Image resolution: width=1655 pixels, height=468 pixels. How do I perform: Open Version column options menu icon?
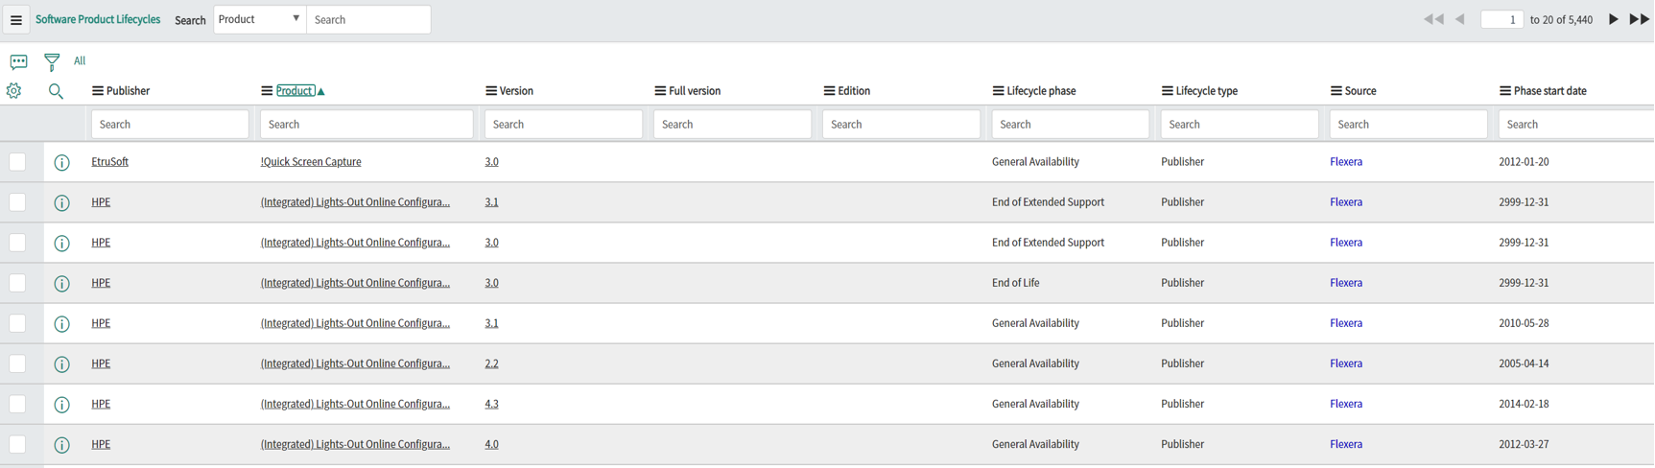click(x=490, y=91)
